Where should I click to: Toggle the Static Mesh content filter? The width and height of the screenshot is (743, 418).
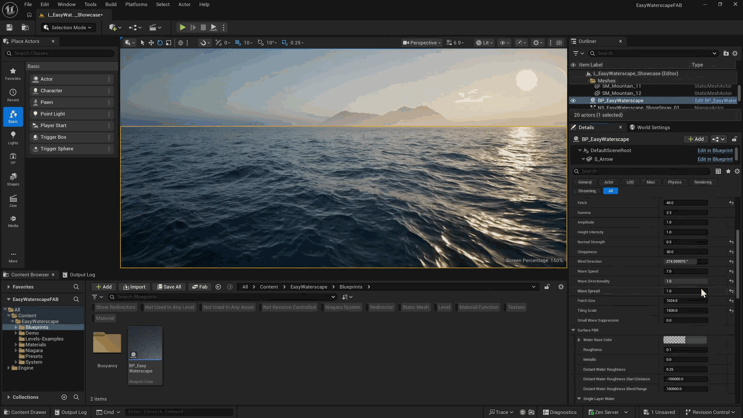(416, 307)
